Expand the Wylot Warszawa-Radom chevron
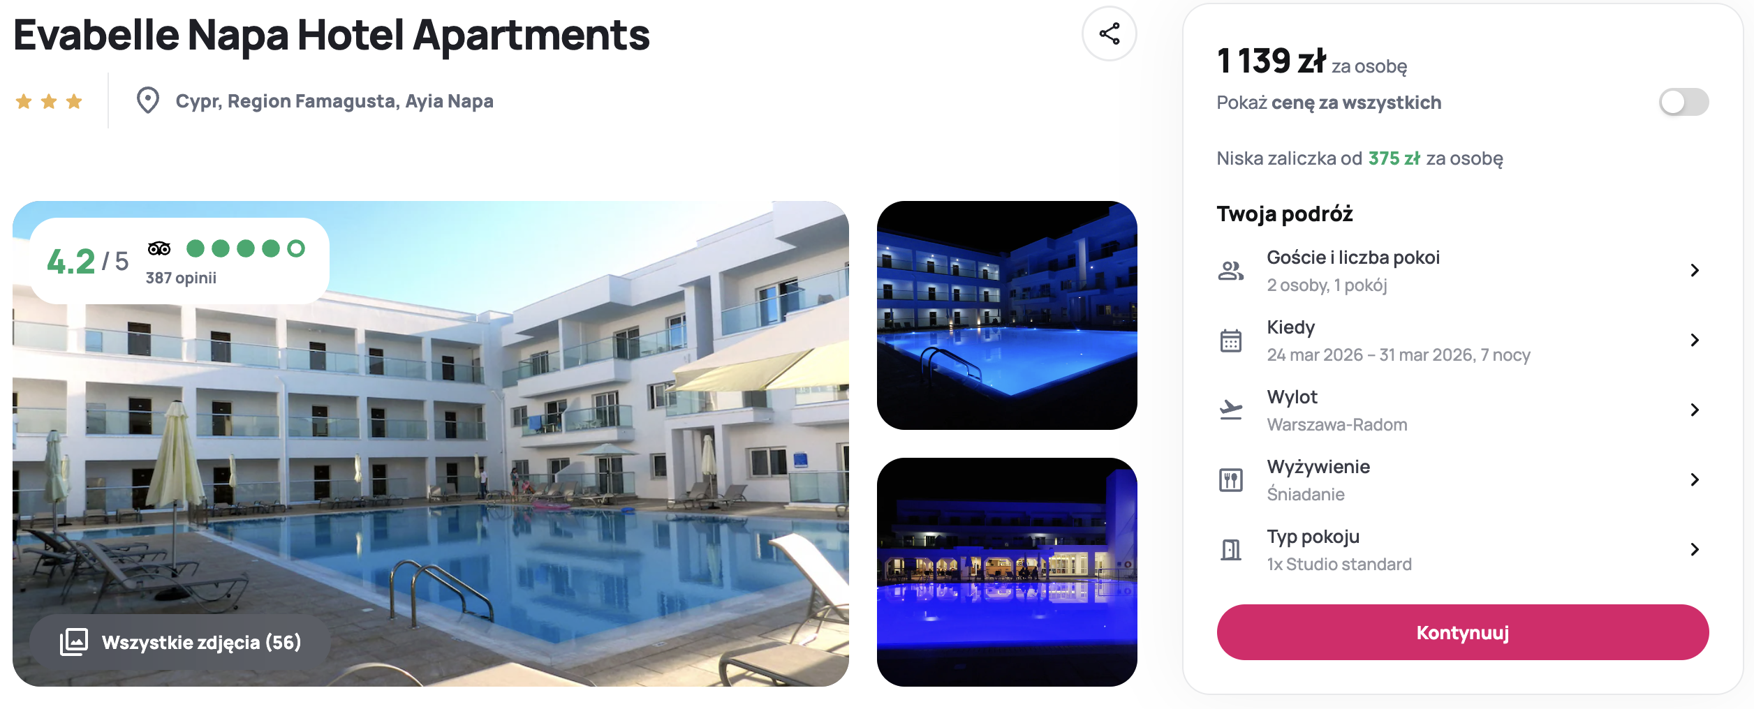 point(1695,410)
